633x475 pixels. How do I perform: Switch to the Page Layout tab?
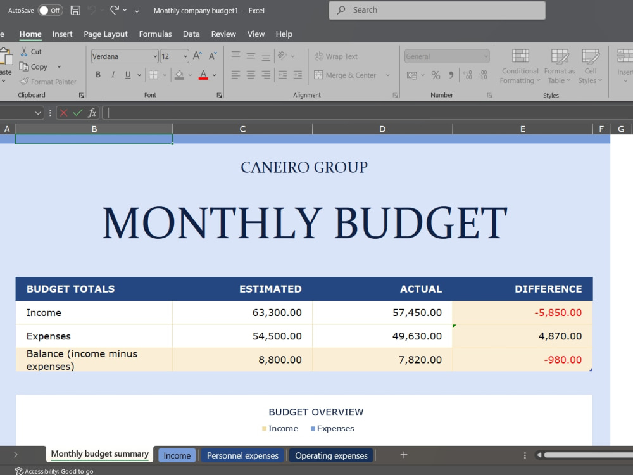[106, 34]
